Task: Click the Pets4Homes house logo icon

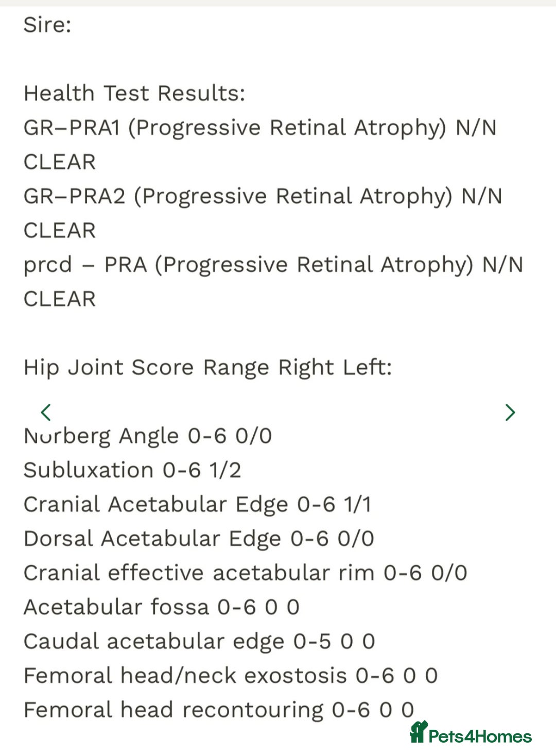Action: tap(419, 732)
